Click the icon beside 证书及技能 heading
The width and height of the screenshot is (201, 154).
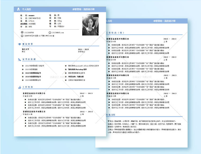pyautogui.click(x=20, y=60)
